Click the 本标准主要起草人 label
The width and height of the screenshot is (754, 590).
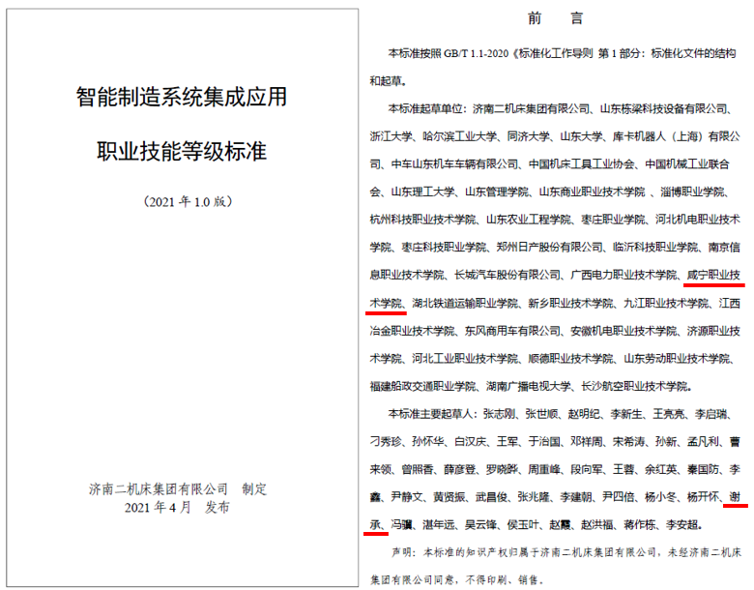coord(431,414)
